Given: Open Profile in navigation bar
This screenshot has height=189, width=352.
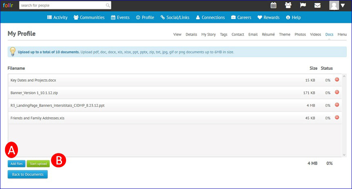Looking at the screenshot, I should pyautogui.click(x=145, y=17).
